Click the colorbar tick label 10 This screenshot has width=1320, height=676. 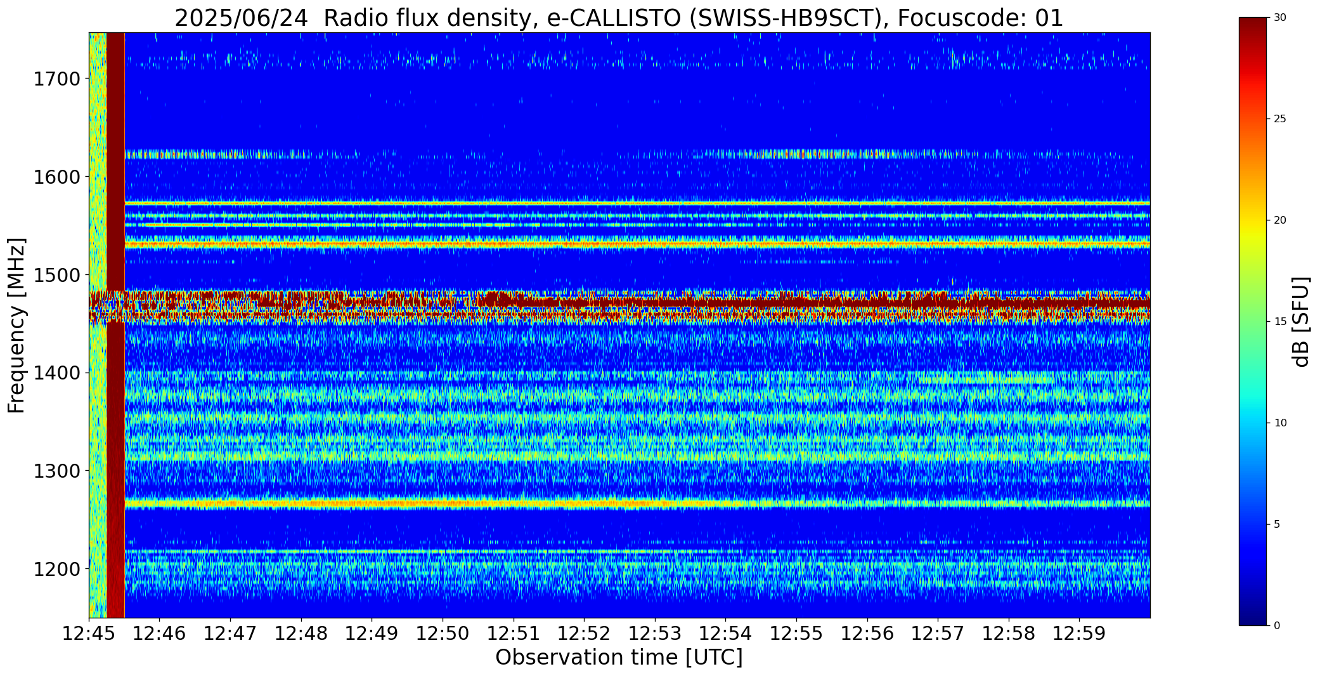[1280, 423]
